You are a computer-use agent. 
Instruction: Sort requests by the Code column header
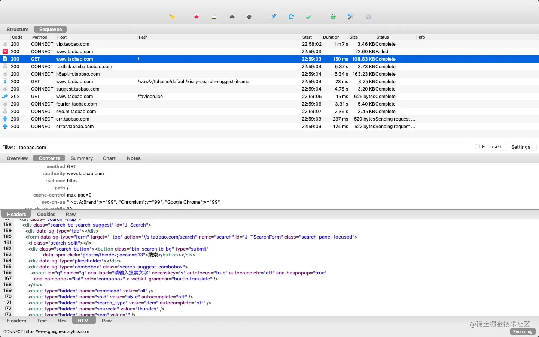[17, 37]
